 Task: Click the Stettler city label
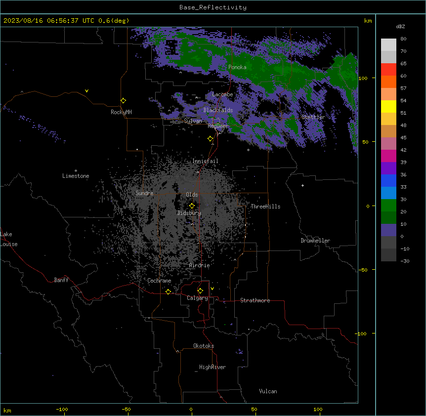[x=313, y=117]
